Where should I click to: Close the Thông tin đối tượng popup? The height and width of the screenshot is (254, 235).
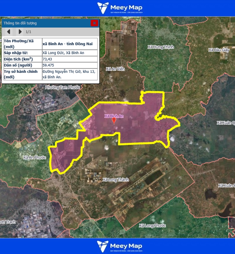tap(94, 23)
